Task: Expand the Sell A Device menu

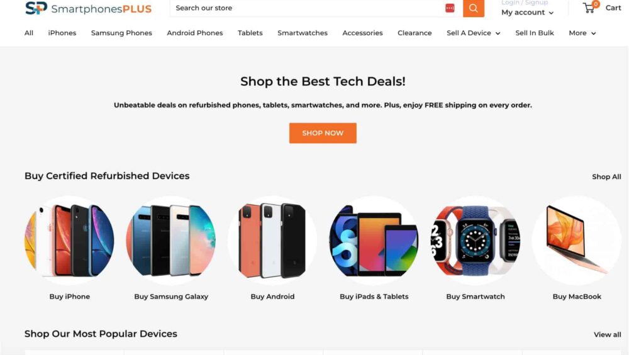Action: point(474,33)
